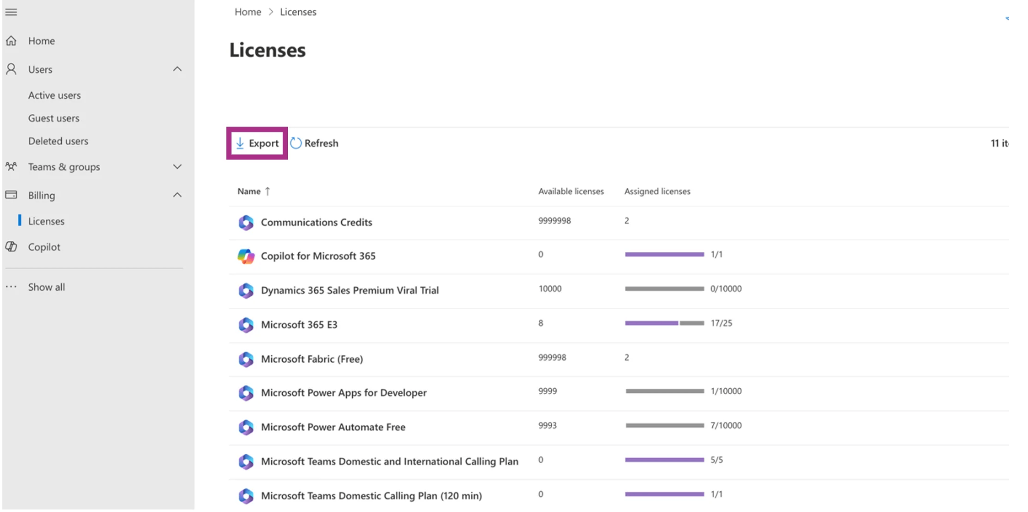Open the hamburger navigation menu icon
1028x512 pixels.
tap(11, 12)
